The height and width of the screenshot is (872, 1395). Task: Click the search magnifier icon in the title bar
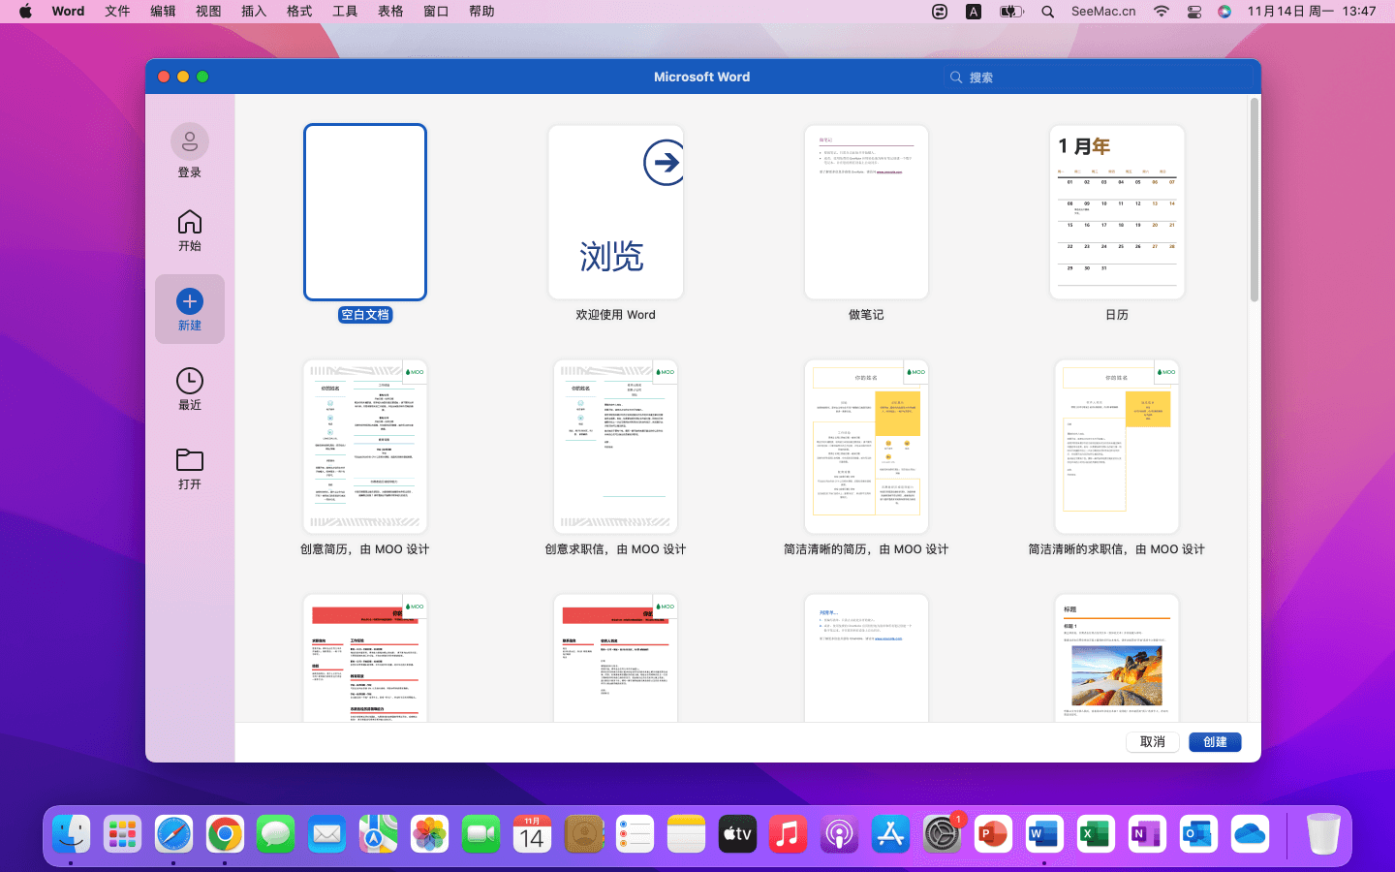coord(956,78)
